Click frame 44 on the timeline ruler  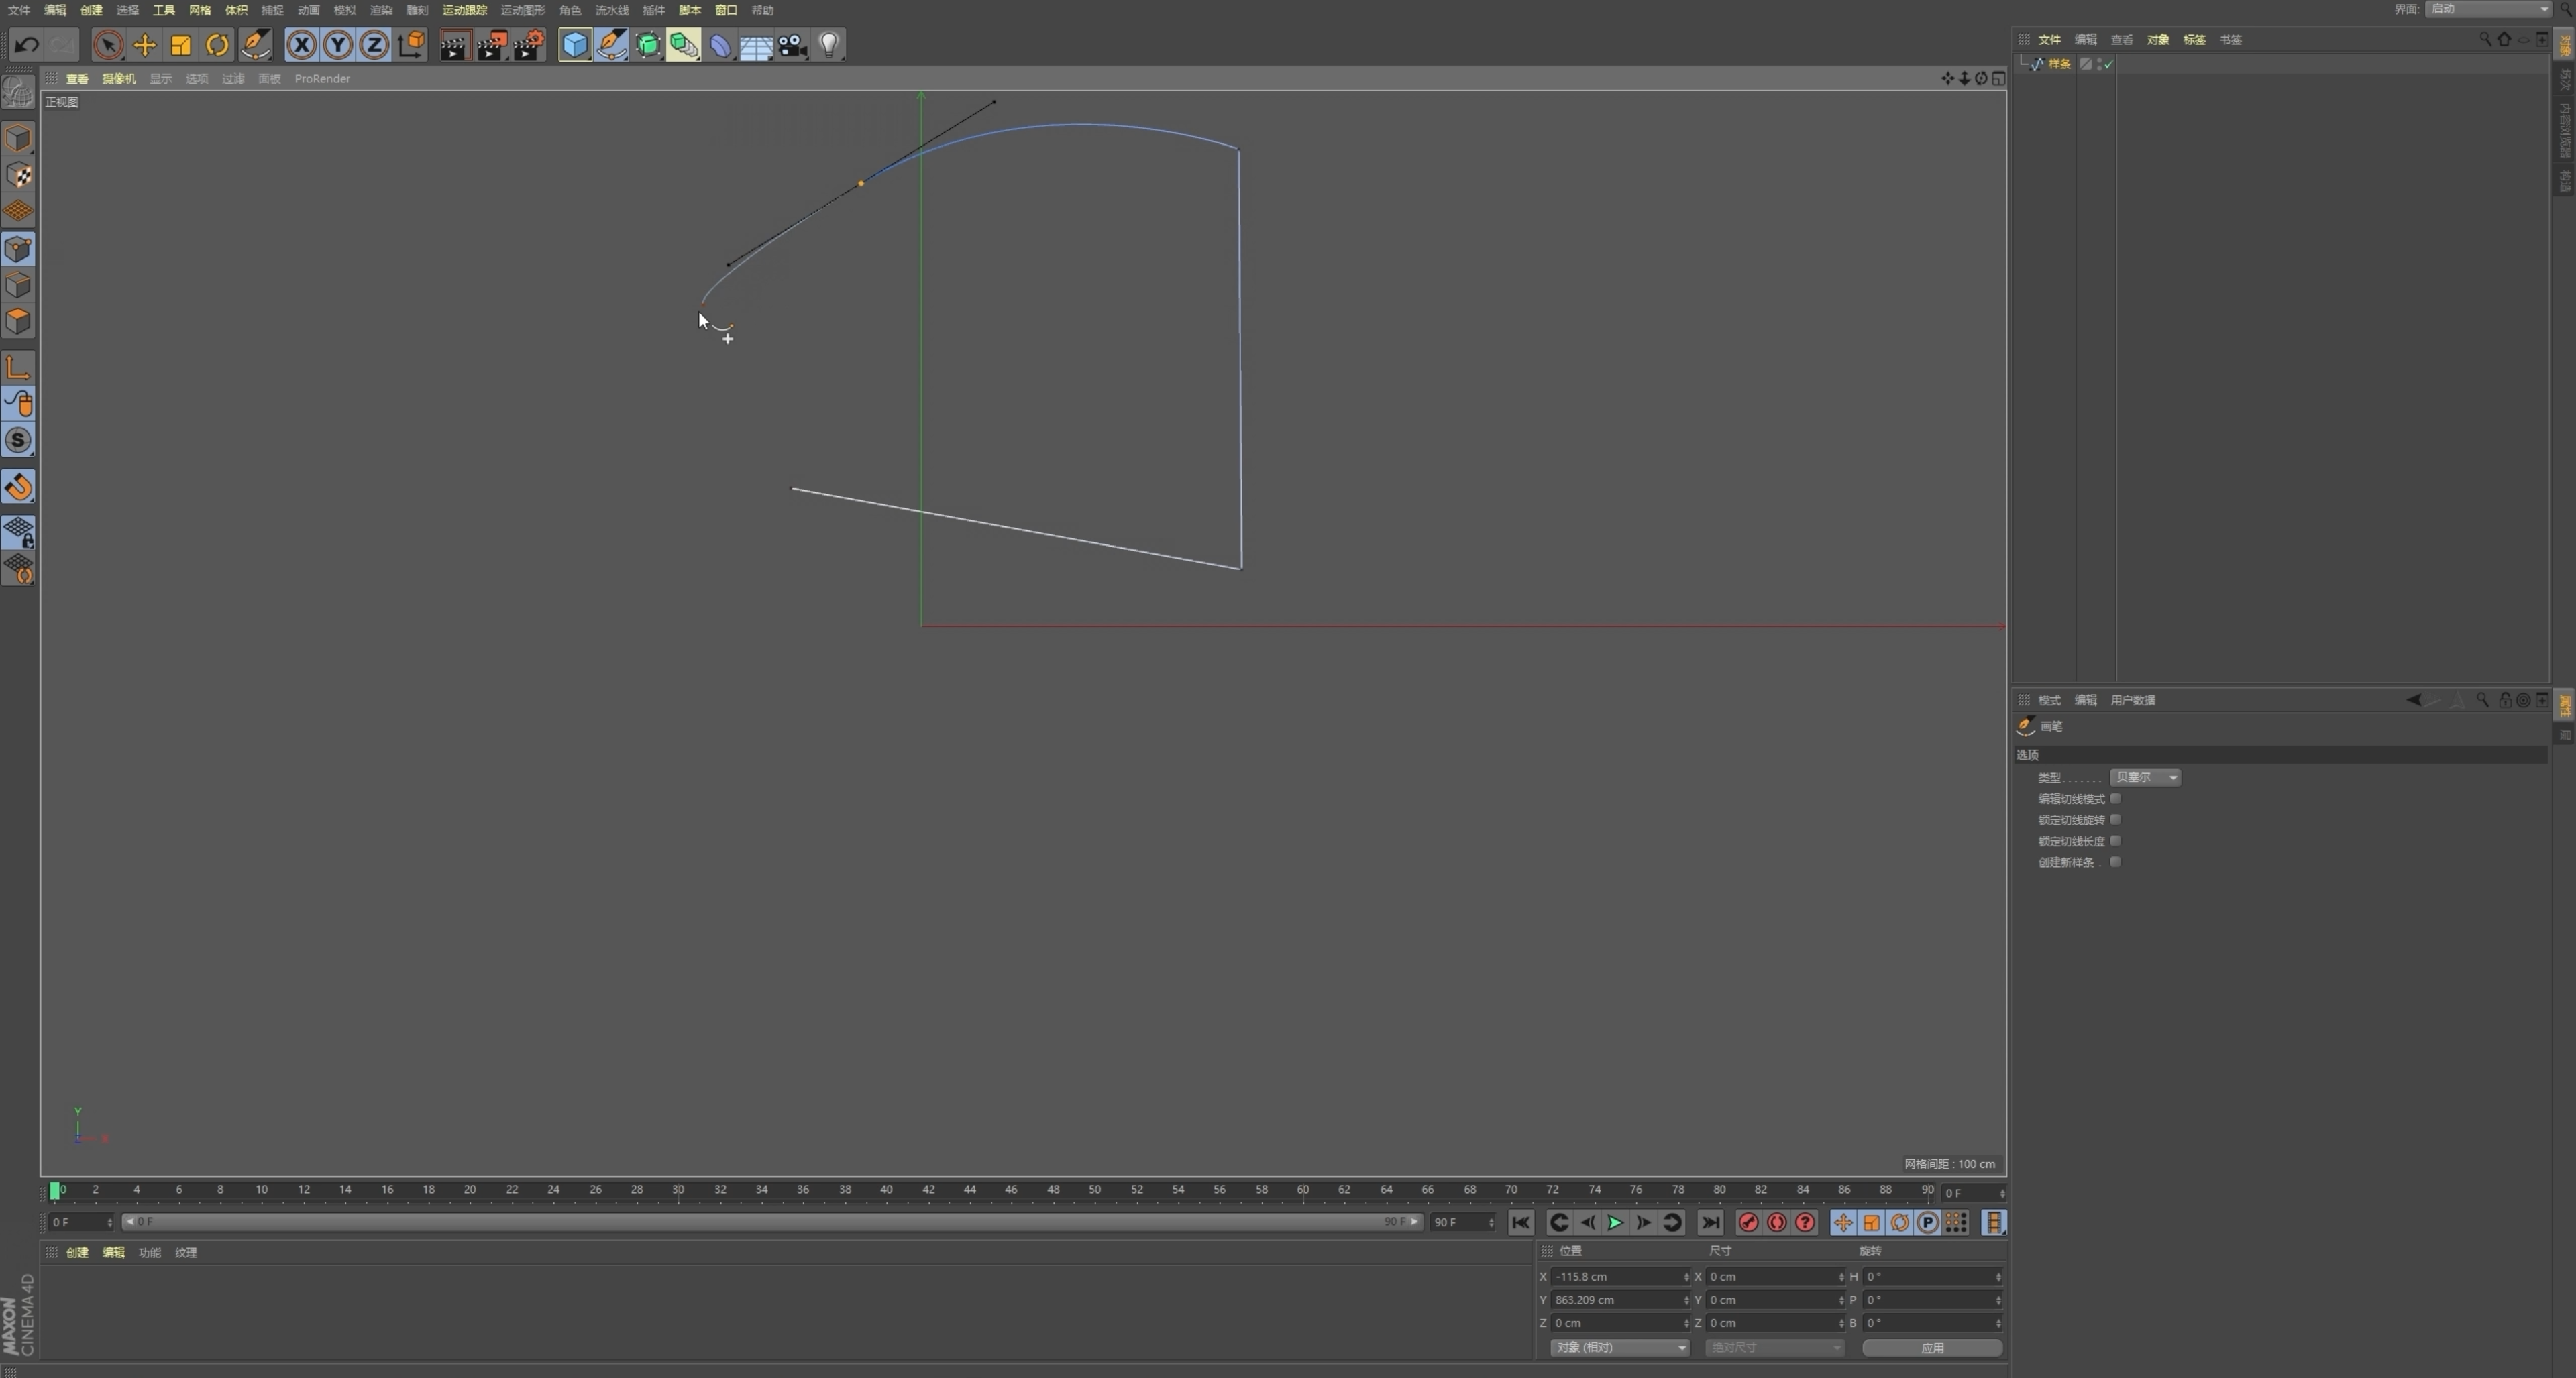tap(969, 1190)
